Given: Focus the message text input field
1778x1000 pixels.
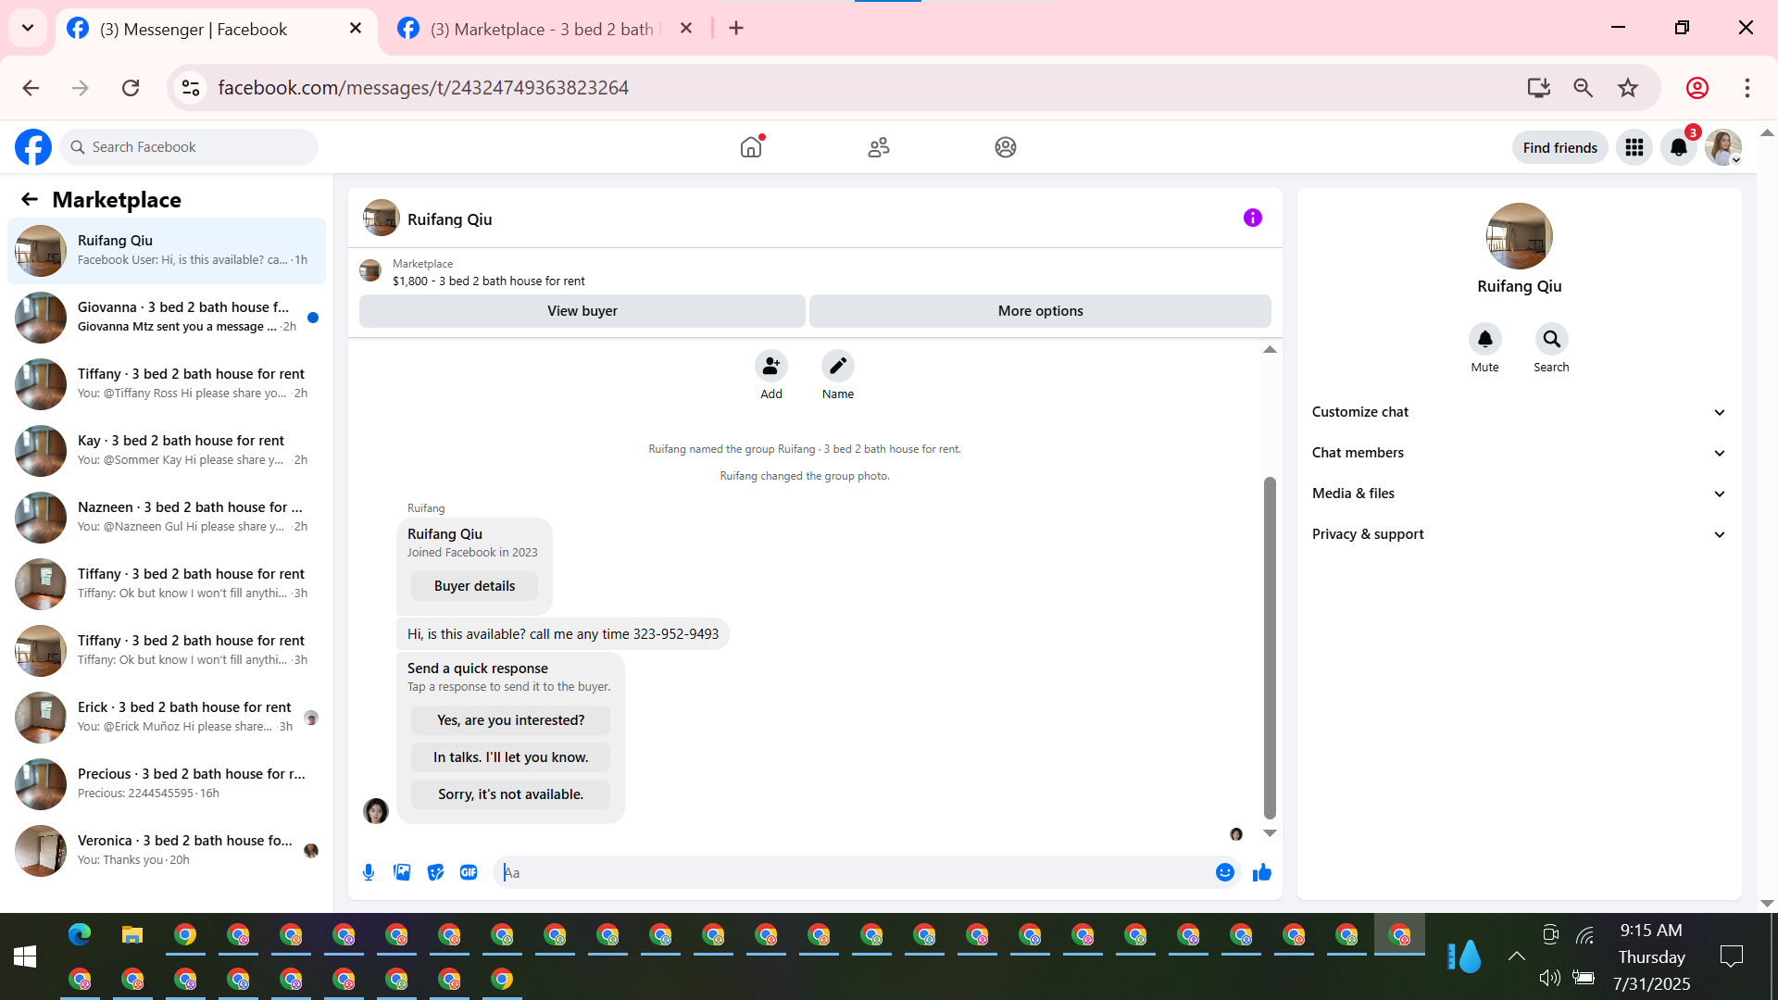Looking at the screenshot, I should coord(852,872).
